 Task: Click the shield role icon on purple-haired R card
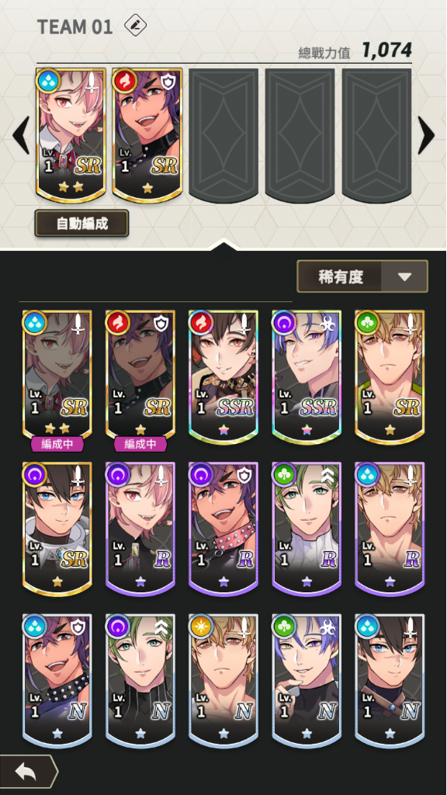point(244,475)
